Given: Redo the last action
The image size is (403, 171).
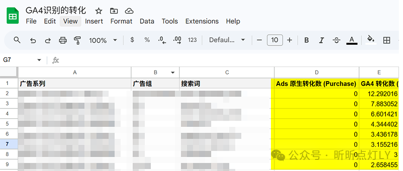Looking at the screenshot, I should tap(48, 40).
